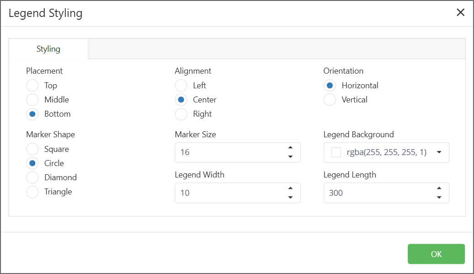Screen dimensions: 474x274
Task: Decrease Legend Length with down arrow
Action: tap(439, 197)
